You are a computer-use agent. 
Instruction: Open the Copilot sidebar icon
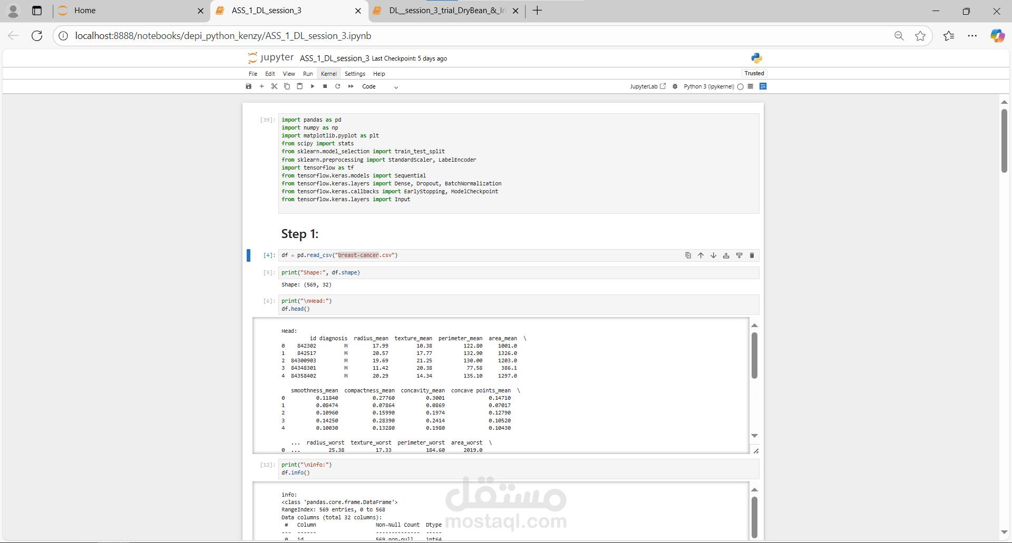(997, 36)
